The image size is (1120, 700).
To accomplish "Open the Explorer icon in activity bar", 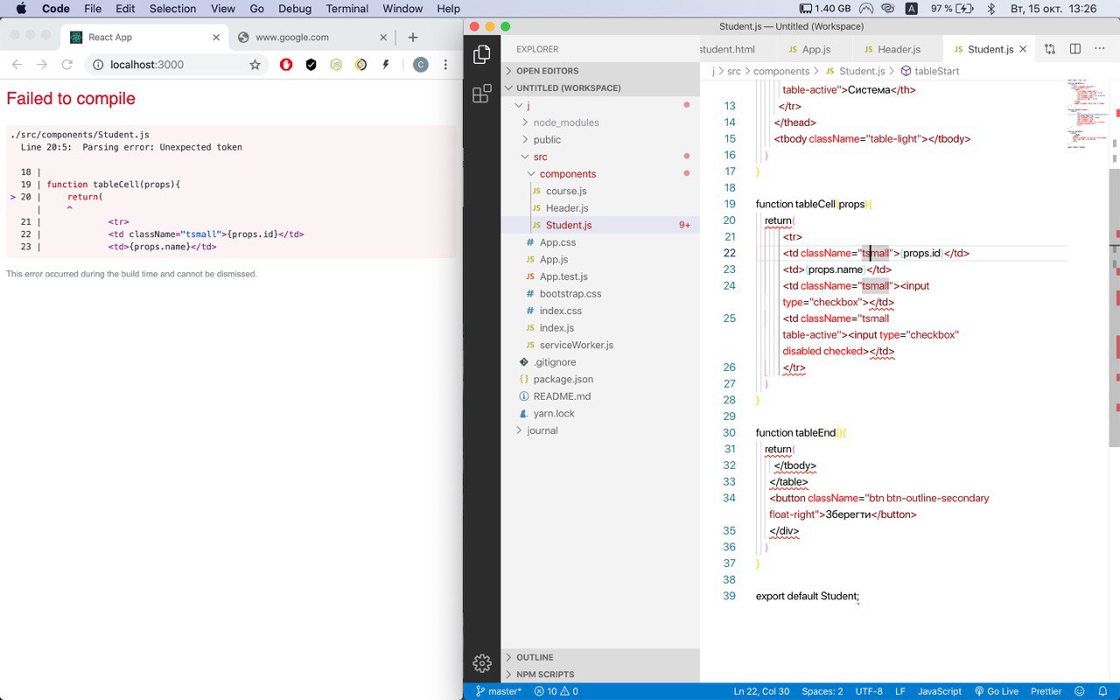I will click(x=481, y=55).
